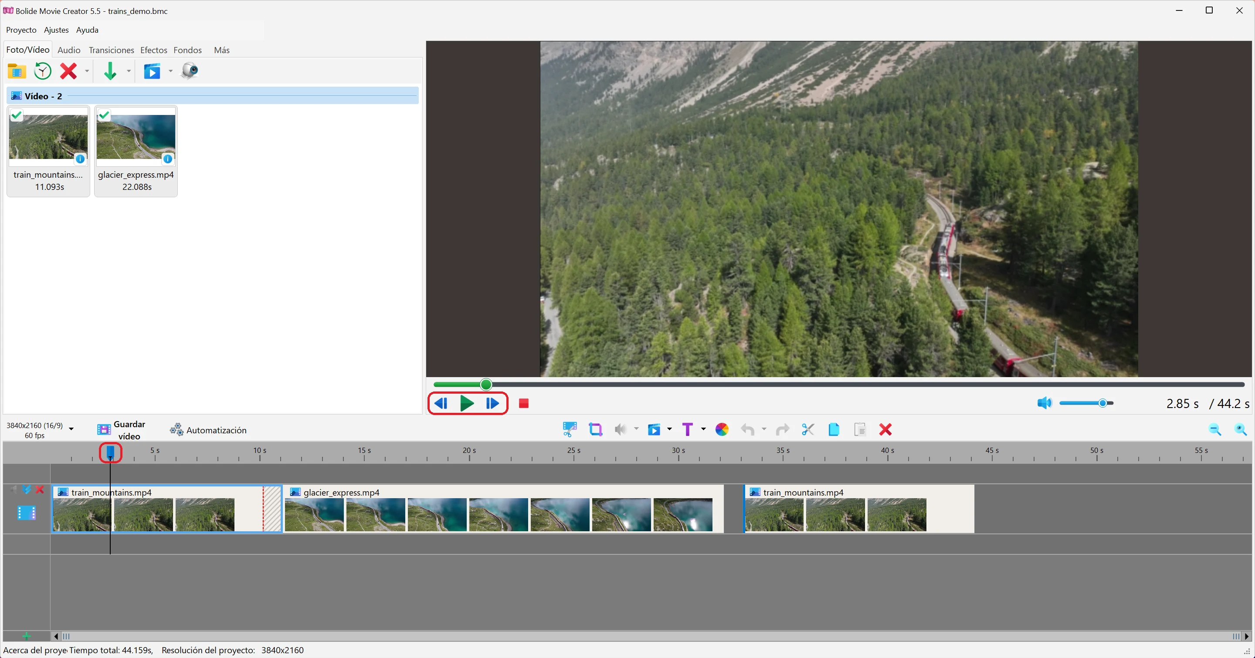Image resolution: width=1255 pixels, height=658 pixels.
Task: Click the Automatización button
Action: tap(208, 430)
